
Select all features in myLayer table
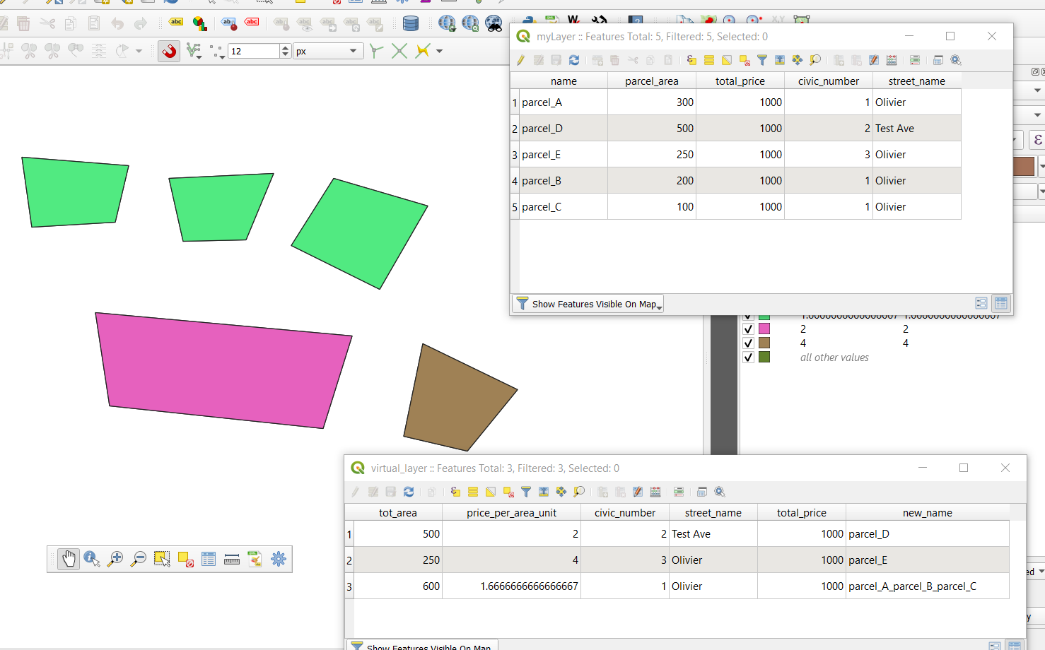coord(709,60)
